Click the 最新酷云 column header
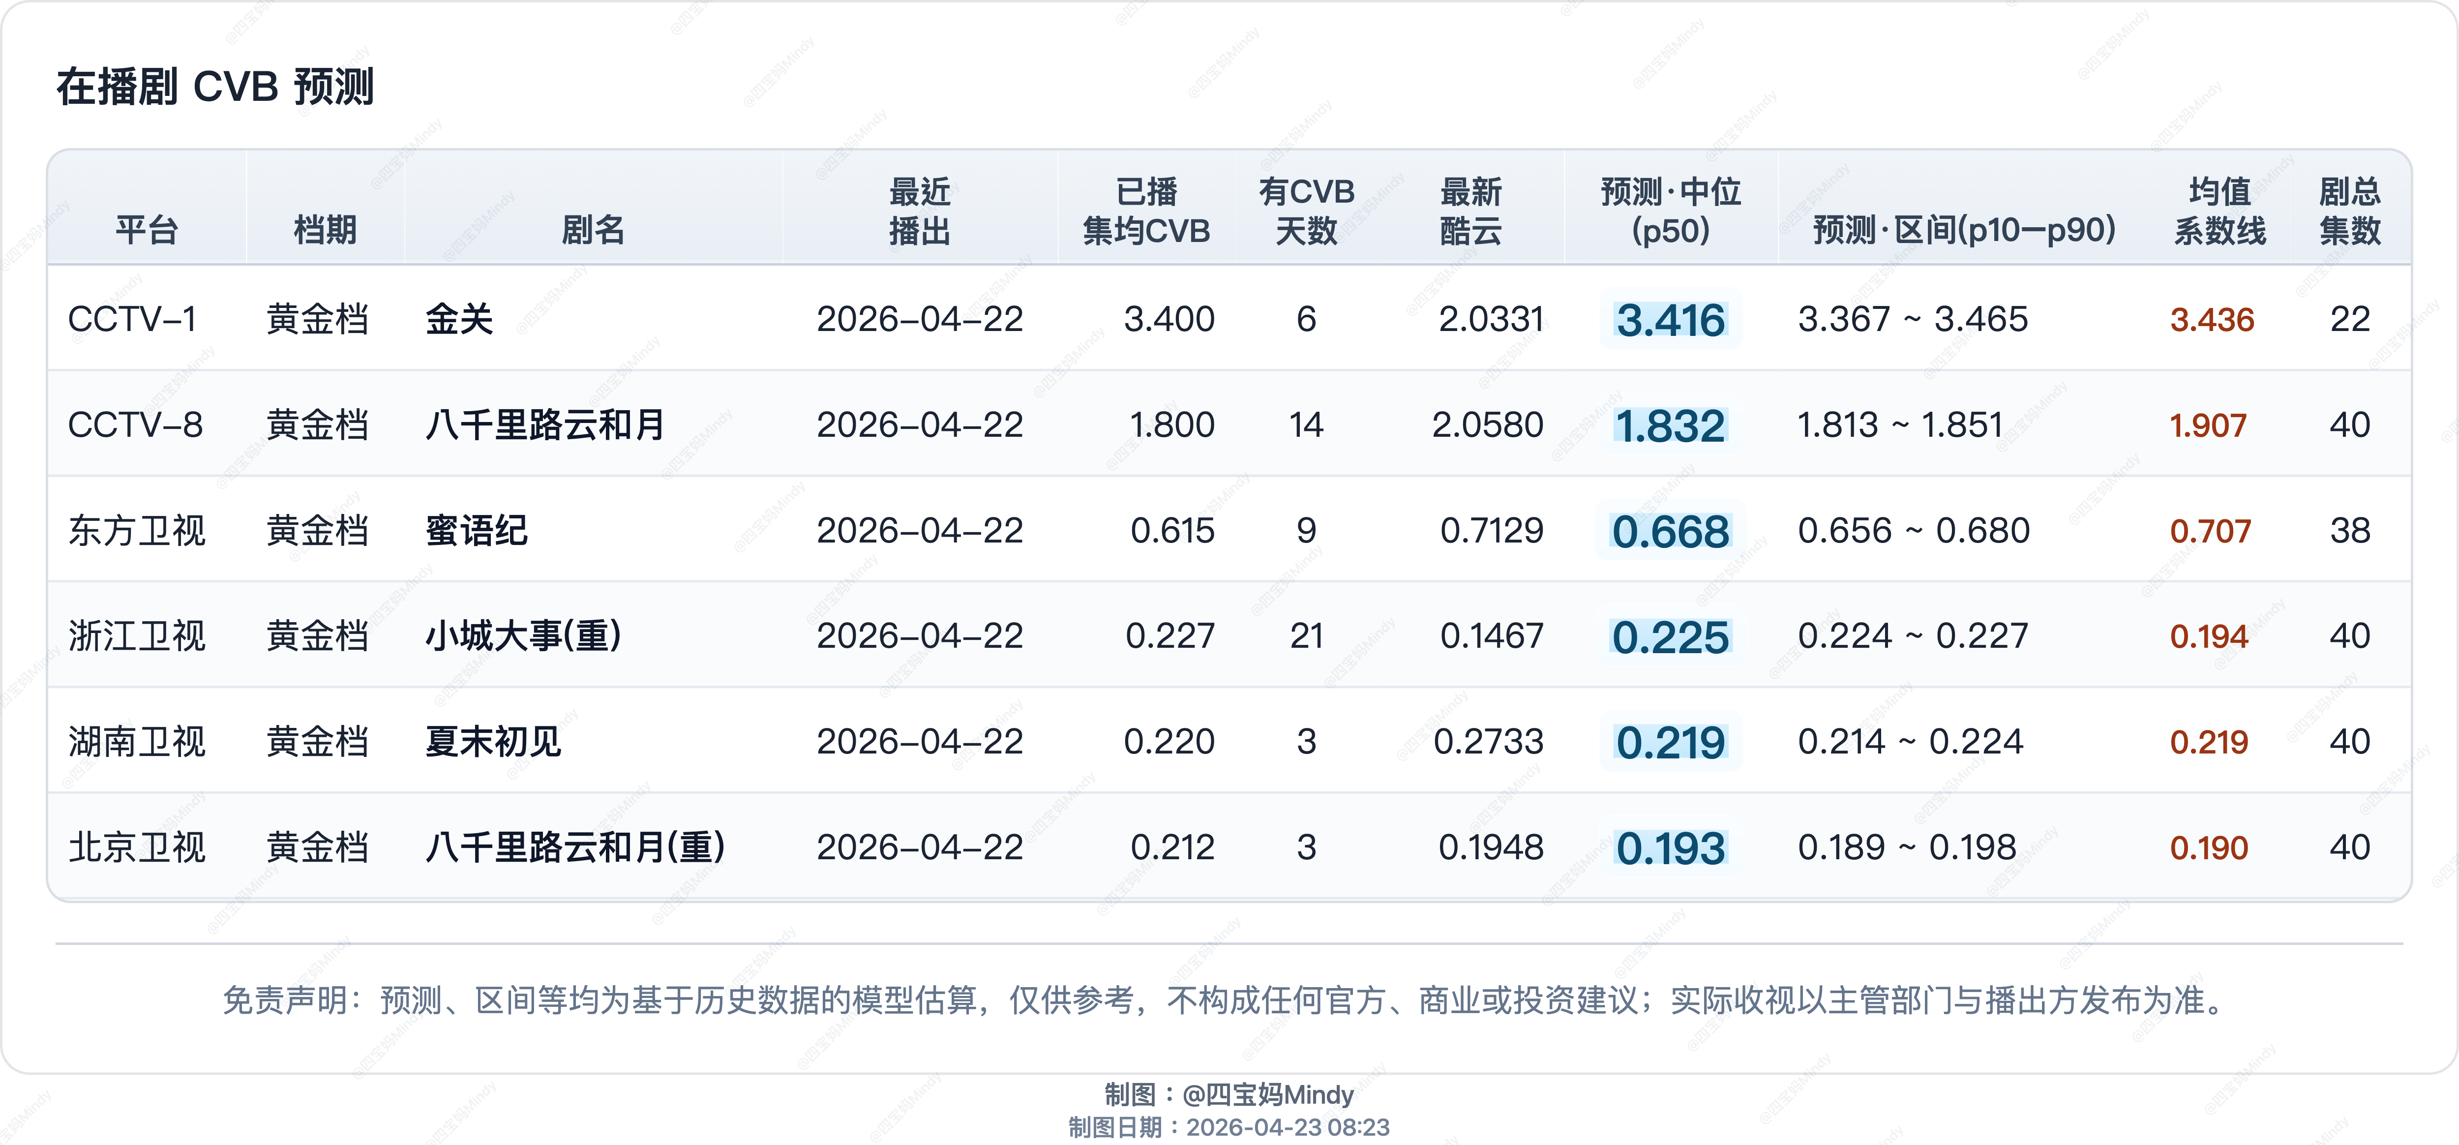 pos(1470,211)
